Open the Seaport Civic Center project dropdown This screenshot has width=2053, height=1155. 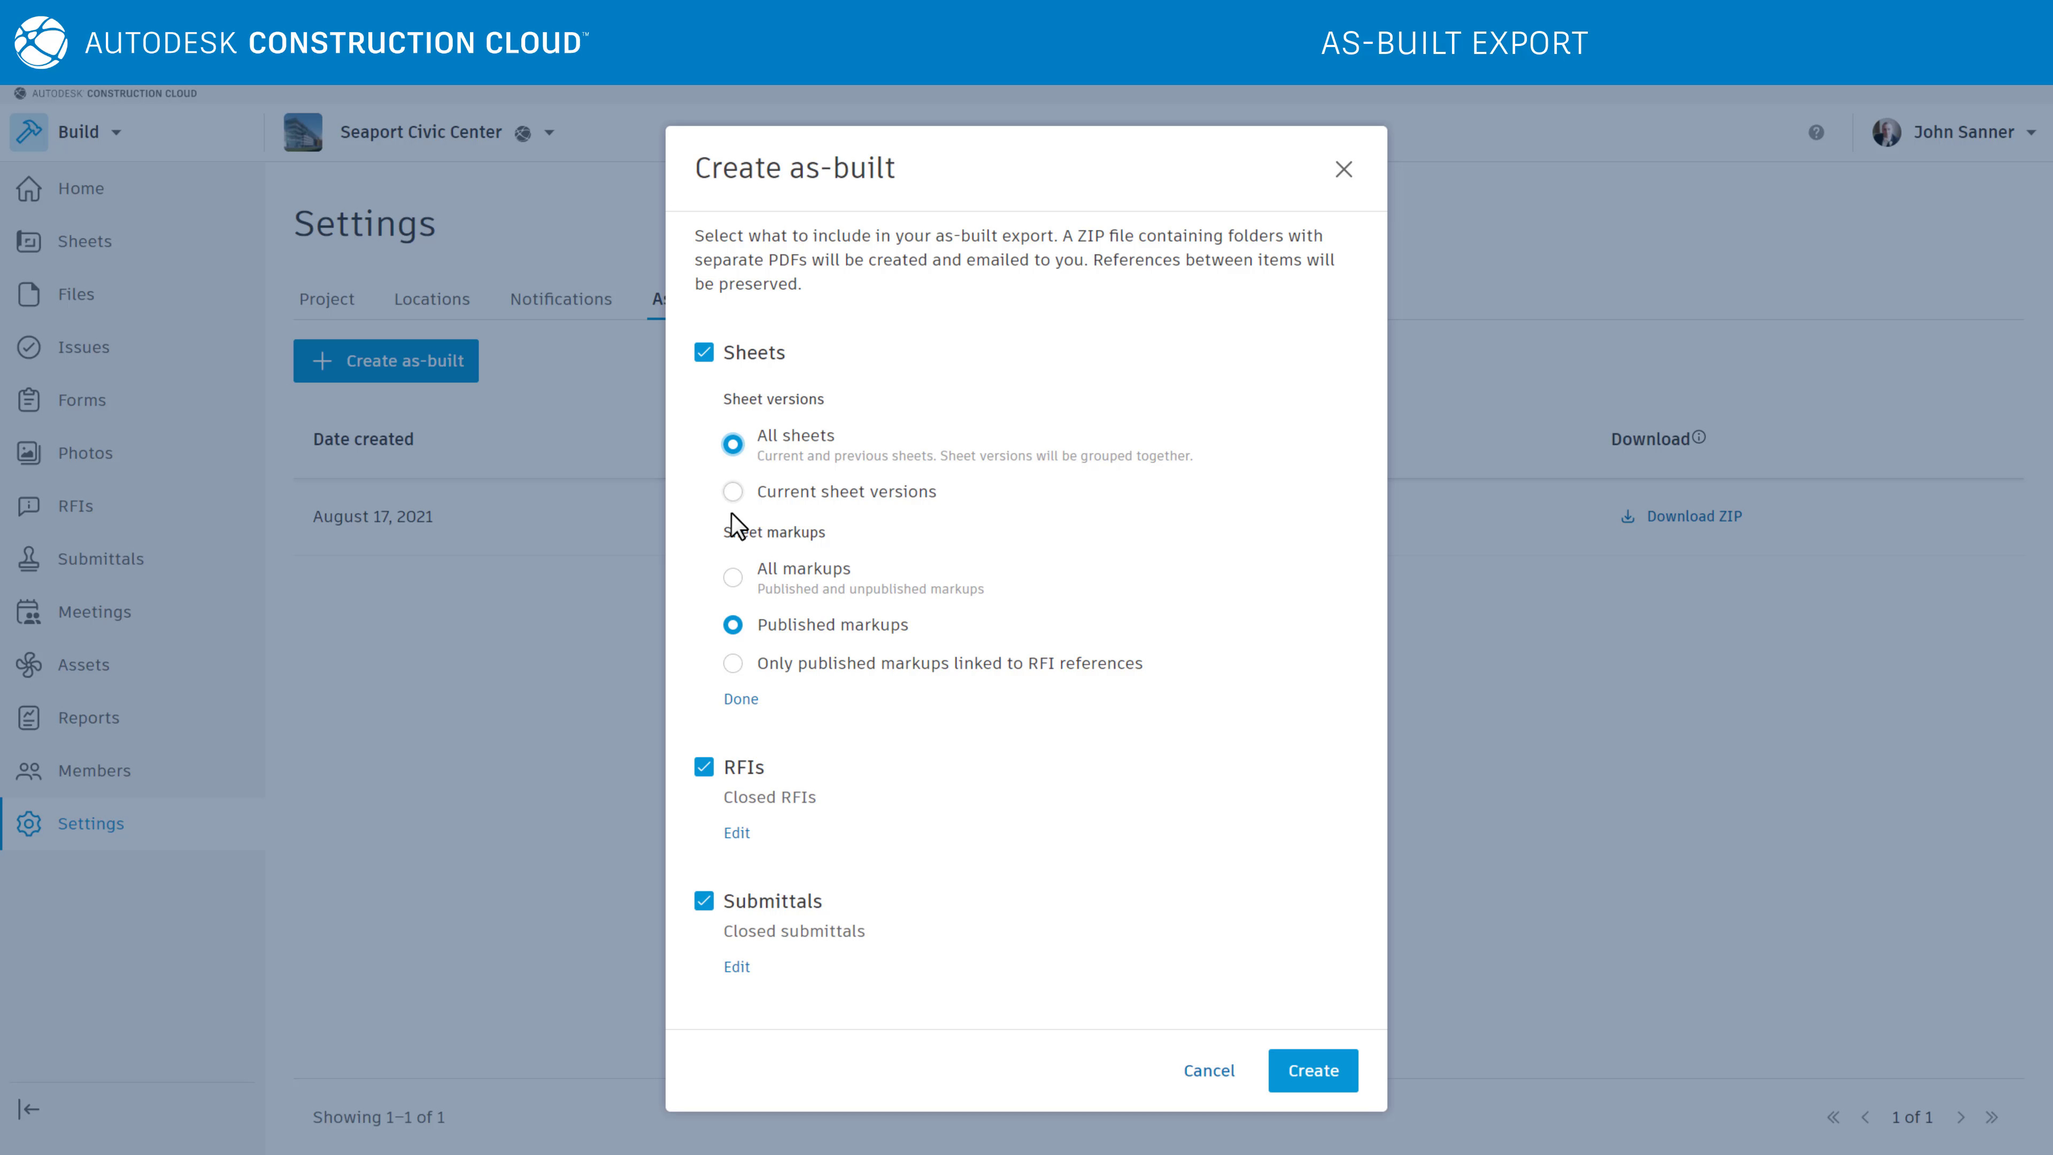coord(549,132)
